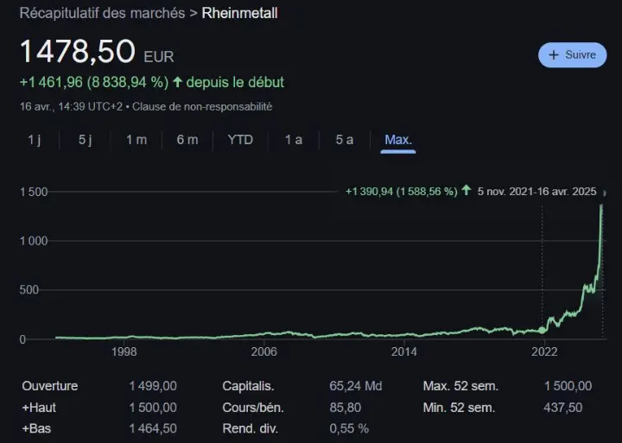
Task: Click the 1 000 y-axis label
Action: [34, 241]
